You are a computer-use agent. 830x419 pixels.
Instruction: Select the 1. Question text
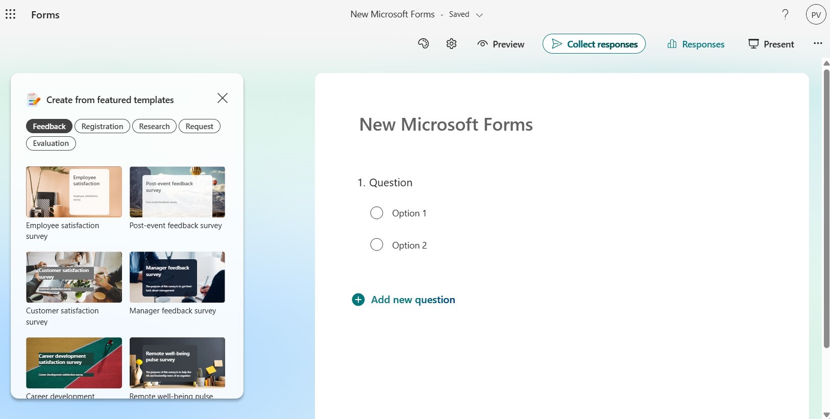pyautogui.click(x=385, y=183)
